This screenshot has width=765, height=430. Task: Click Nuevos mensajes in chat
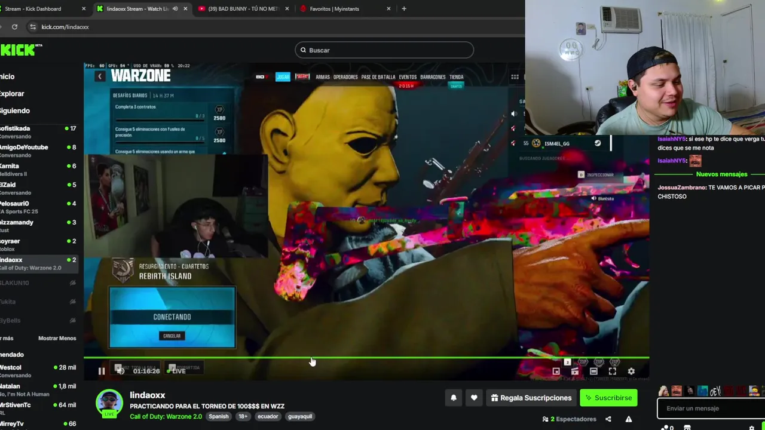click(721, 174)
